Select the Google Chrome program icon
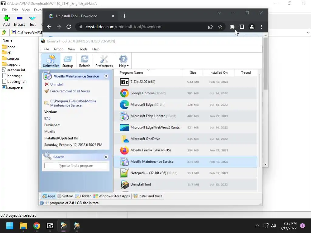Viewport: 311px width, 233px height. 124,93
